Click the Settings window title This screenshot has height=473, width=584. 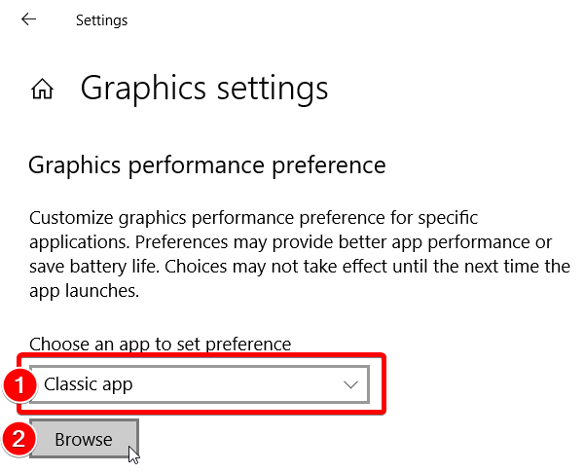click(101, 20)
